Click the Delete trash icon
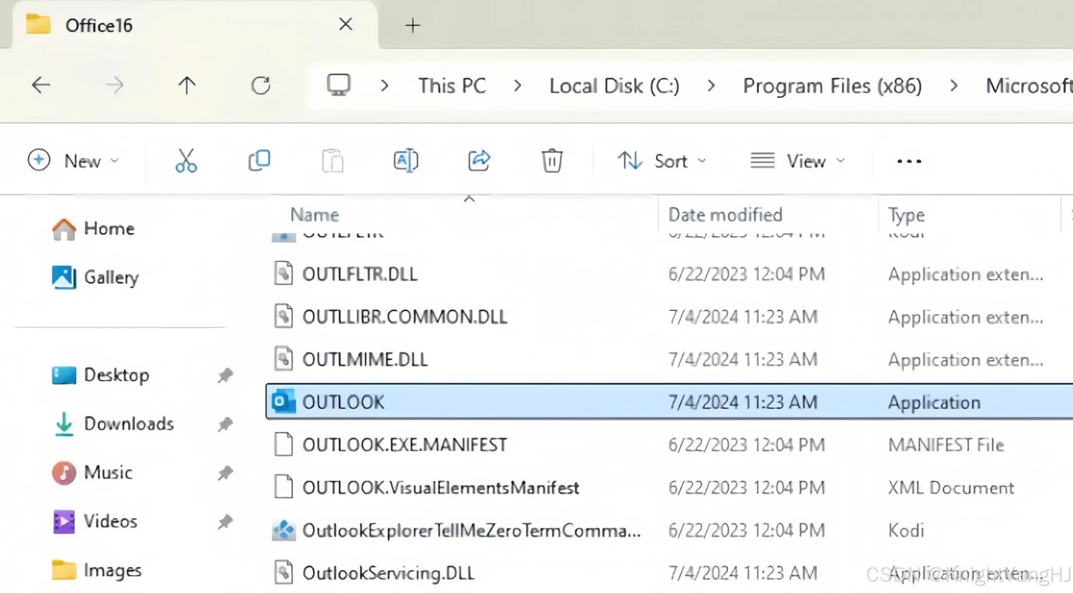Image resolution: width=1073 pixels, height=593 pixels. 552,161
